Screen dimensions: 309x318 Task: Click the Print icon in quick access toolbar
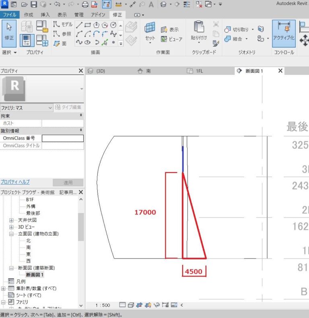click(x=85, y=5)
